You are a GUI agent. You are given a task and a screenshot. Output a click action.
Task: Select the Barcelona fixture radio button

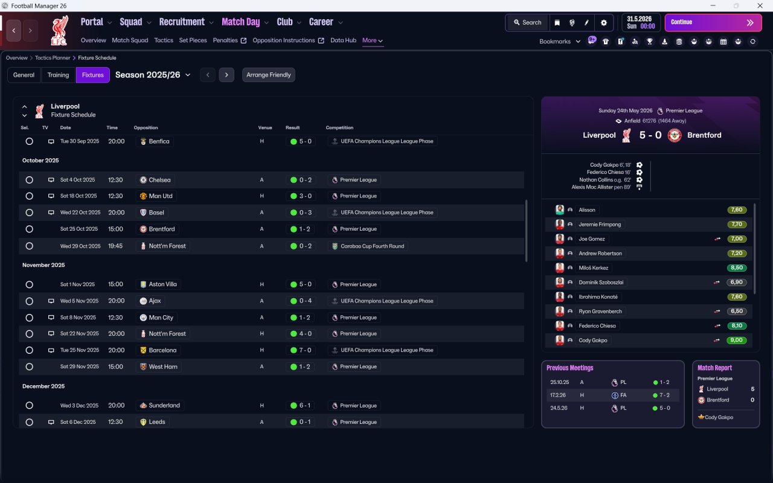[x=29, y=350]
